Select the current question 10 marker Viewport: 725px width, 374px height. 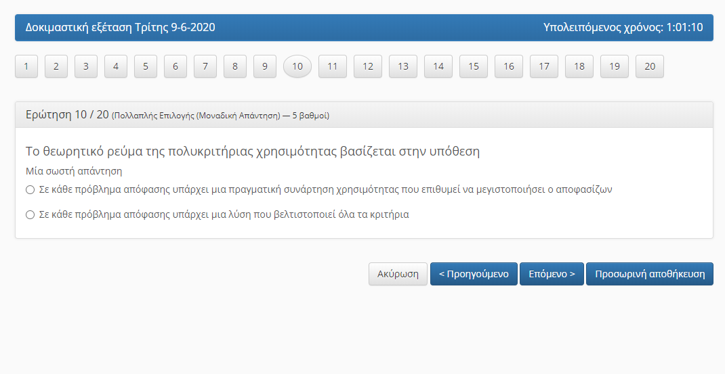tap(297, 66)
